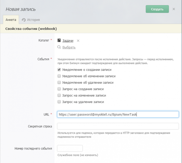This screenshot has height=163, width=182.
Task: Open the Задачи catalog link
Action: pos(68,40)
